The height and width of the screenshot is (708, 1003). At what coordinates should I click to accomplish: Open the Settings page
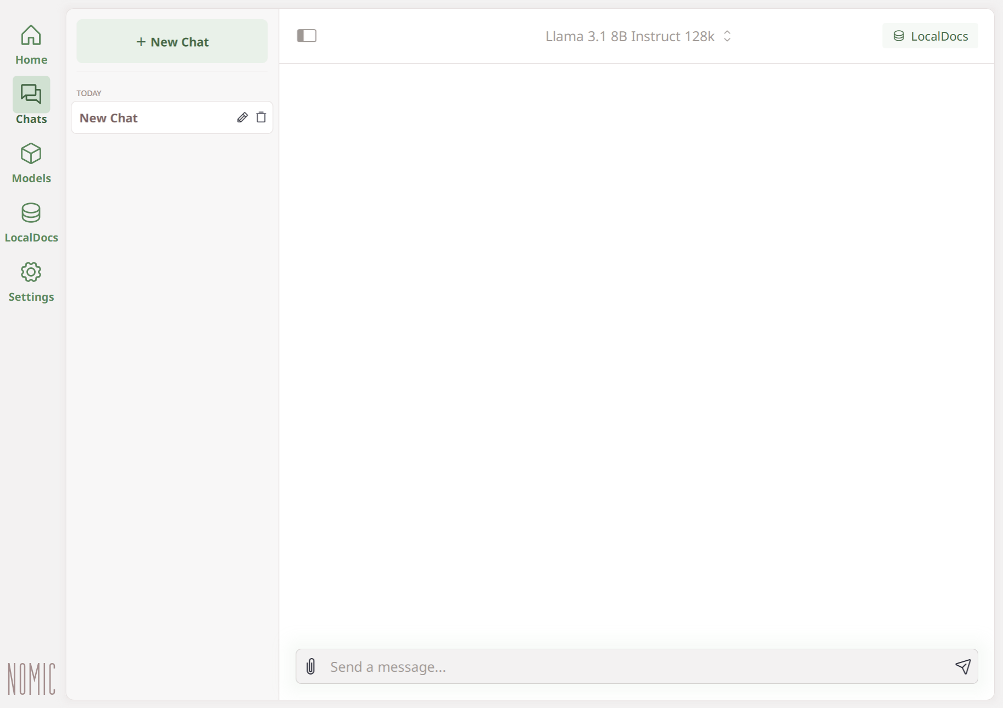click(x=31, y=282)
